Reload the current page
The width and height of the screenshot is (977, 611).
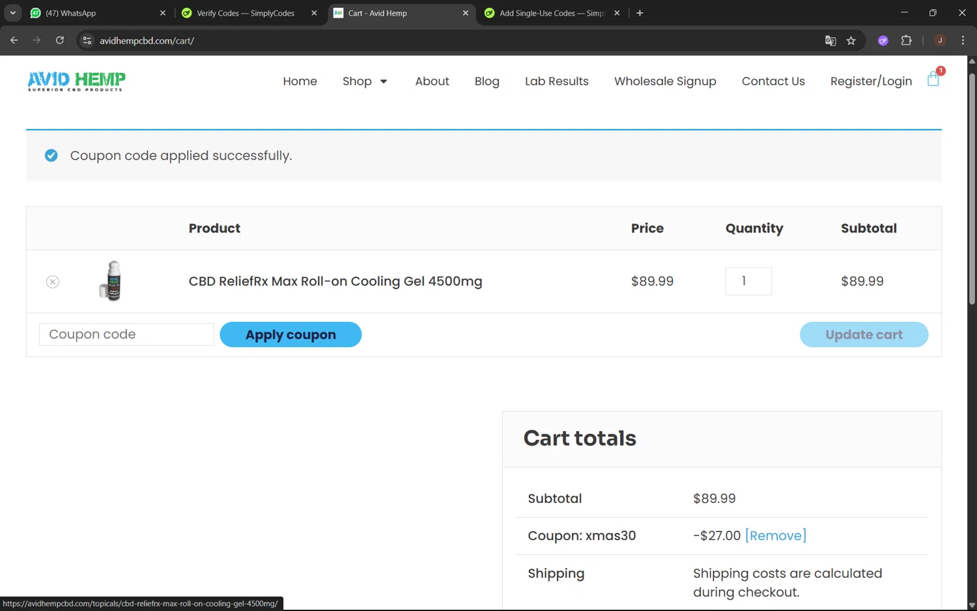(x=59, y=40)
